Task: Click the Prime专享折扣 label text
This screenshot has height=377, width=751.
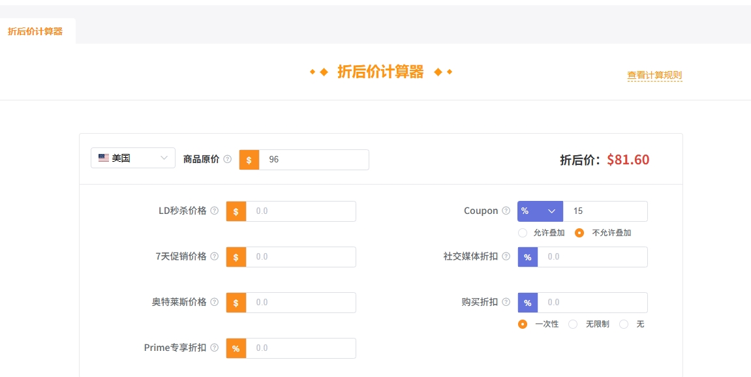Action: pyautogui.click(x=176, y=348)
